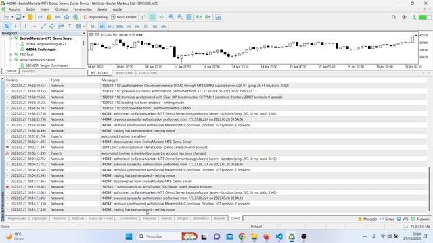Open the Experts toolbox tab
The width and height of the screenshot is (433, 243).
click(x=220, y=219)
